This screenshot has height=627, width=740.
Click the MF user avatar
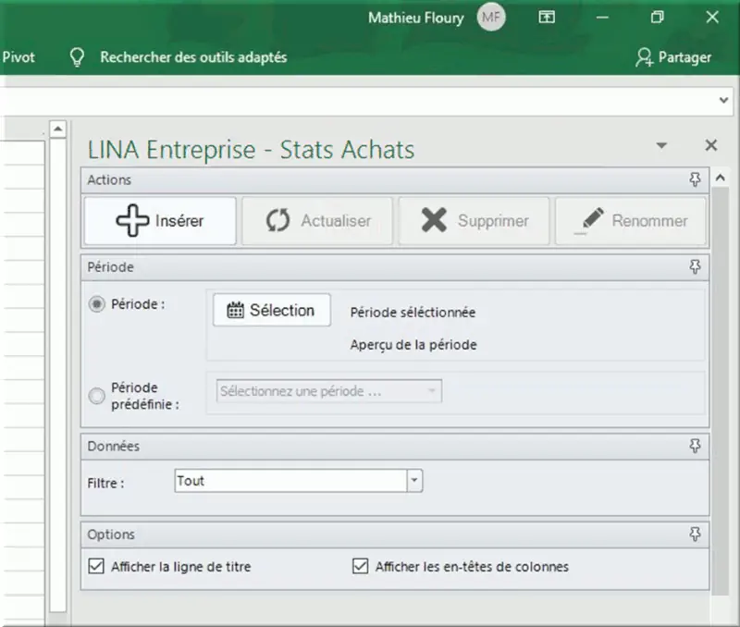[491, 18]
